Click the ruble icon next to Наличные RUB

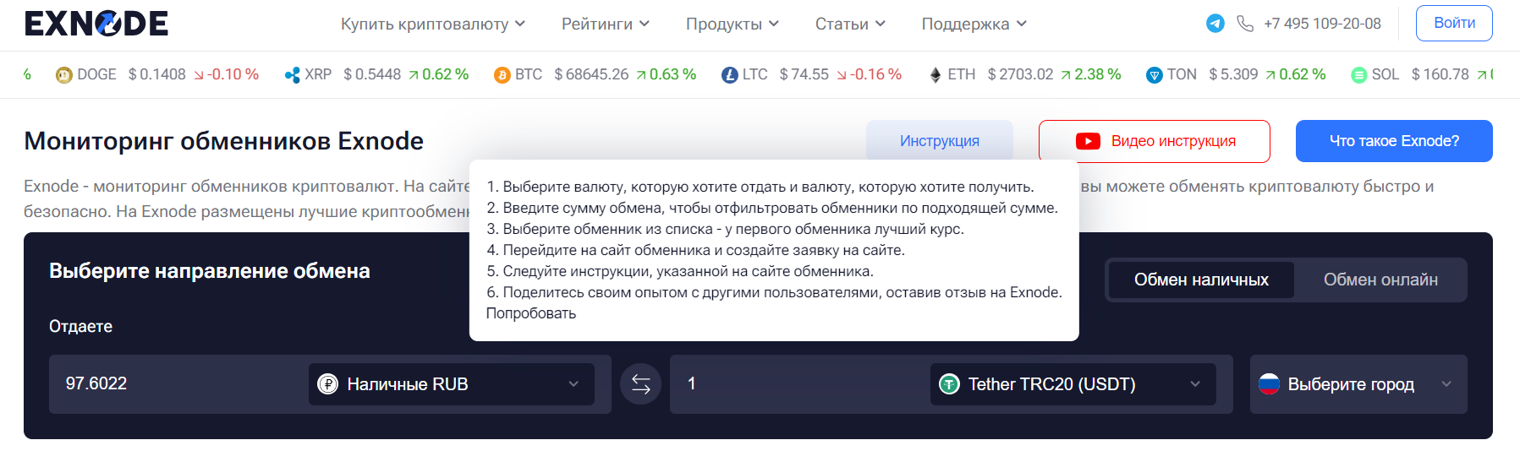(327, 384)
